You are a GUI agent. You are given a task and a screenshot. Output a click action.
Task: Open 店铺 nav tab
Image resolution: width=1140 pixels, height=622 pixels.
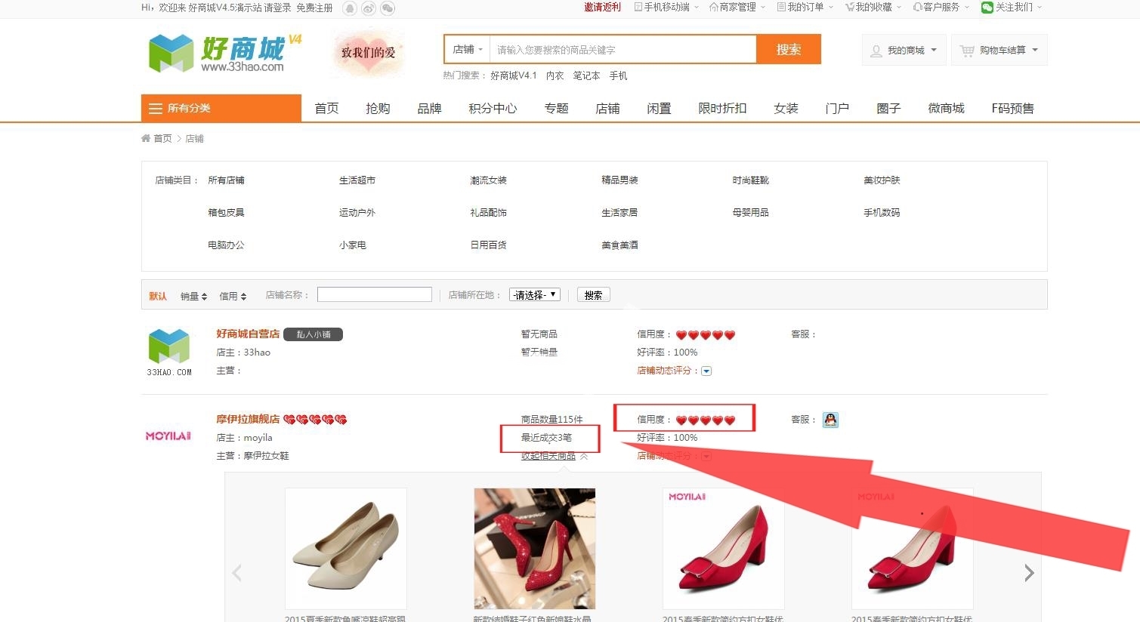607,109
